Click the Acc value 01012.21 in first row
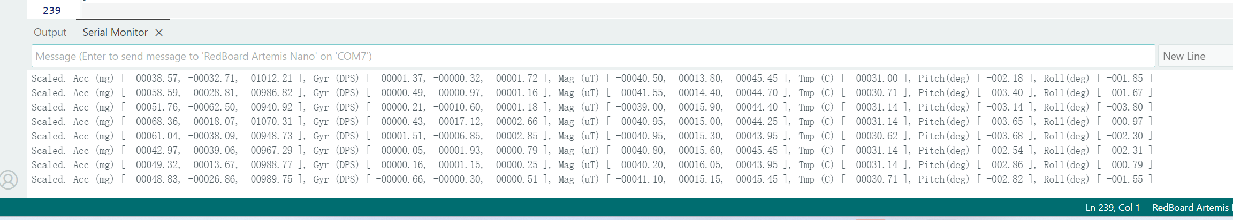Viewport: 1233px width, 220px height. pos(271,78)
